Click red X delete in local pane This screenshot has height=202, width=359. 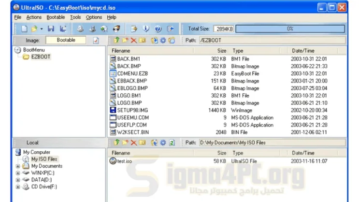pos(134,143)
